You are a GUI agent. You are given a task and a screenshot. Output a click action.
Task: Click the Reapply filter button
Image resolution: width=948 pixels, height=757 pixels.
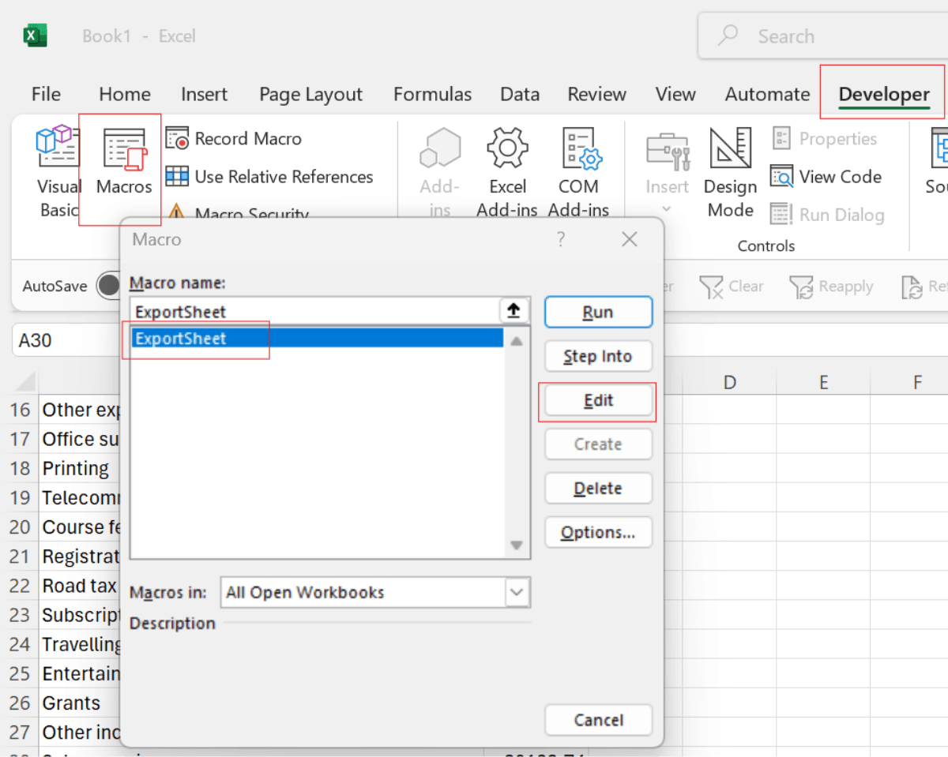(831, 286)
